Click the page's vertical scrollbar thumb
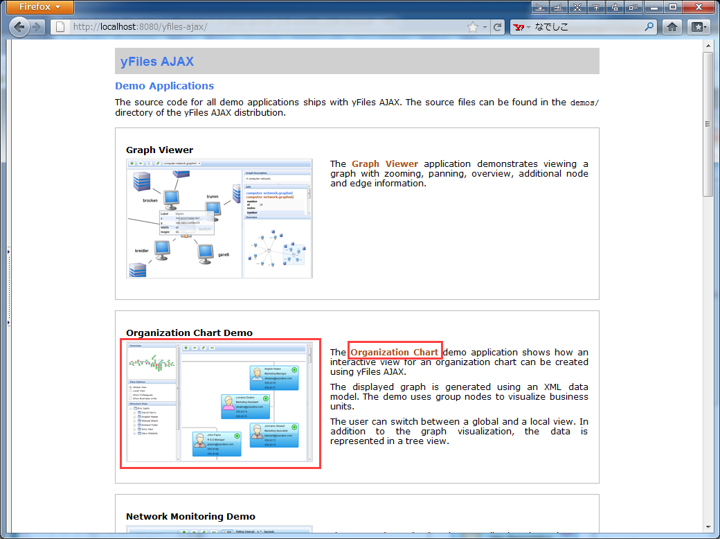The height and width of the screenshot is (539, 720). point(708,125)
